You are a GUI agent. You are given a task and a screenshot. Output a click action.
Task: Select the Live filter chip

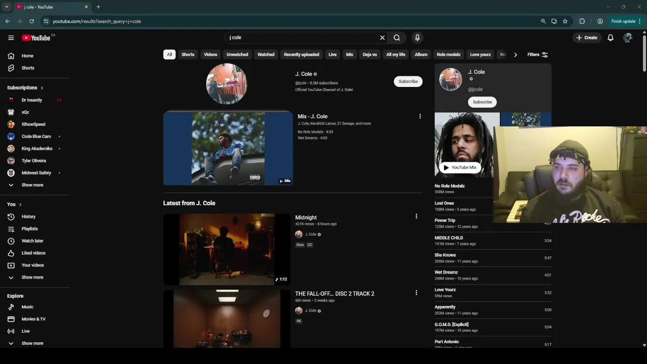pyautogui.click(x=332, y=55)
